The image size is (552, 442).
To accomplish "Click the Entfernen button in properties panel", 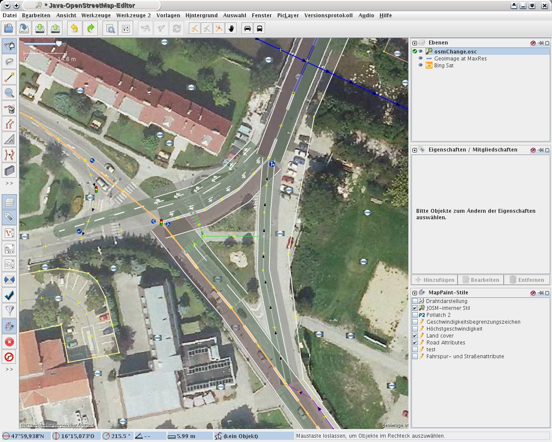I will coord(527,280).
